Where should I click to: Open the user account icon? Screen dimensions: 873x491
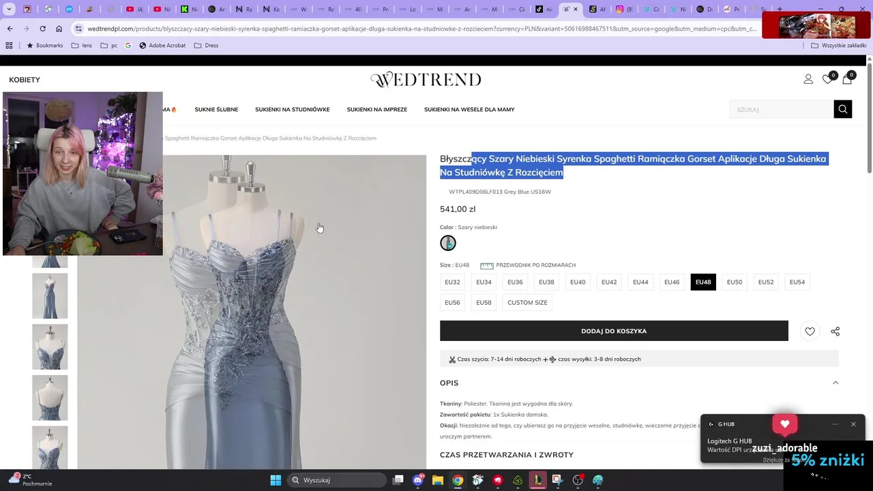808,79
